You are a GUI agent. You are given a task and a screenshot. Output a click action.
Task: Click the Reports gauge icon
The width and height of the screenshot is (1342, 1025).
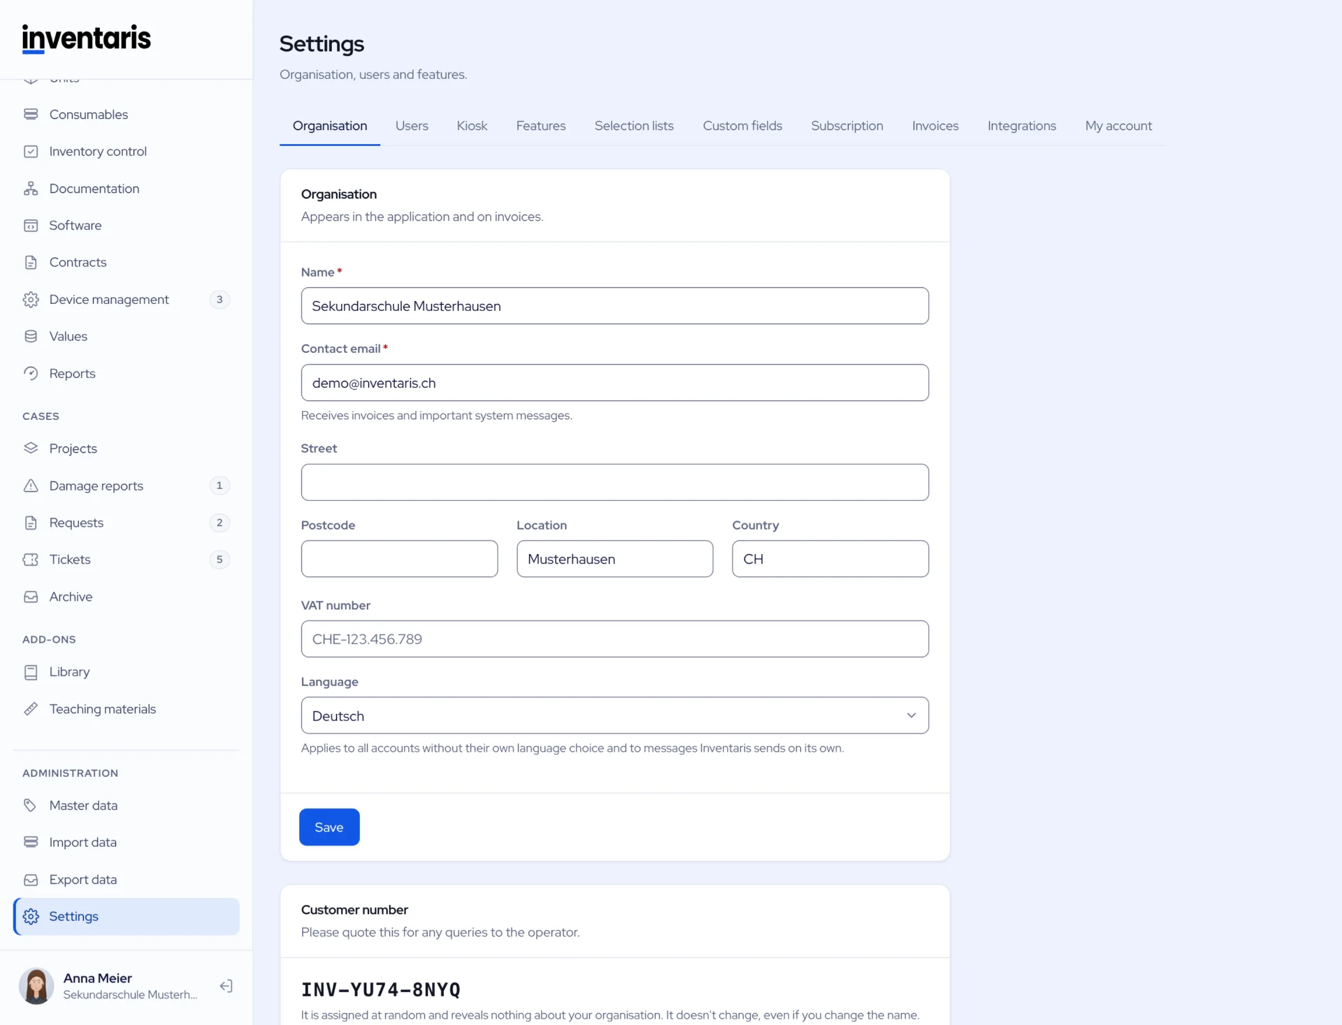coord(31,373)
